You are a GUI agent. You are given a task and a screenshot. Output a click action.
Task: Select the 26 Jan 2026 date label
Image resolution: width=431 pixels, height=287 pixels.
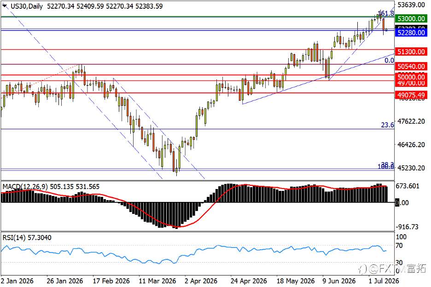[x=64, y=281]
